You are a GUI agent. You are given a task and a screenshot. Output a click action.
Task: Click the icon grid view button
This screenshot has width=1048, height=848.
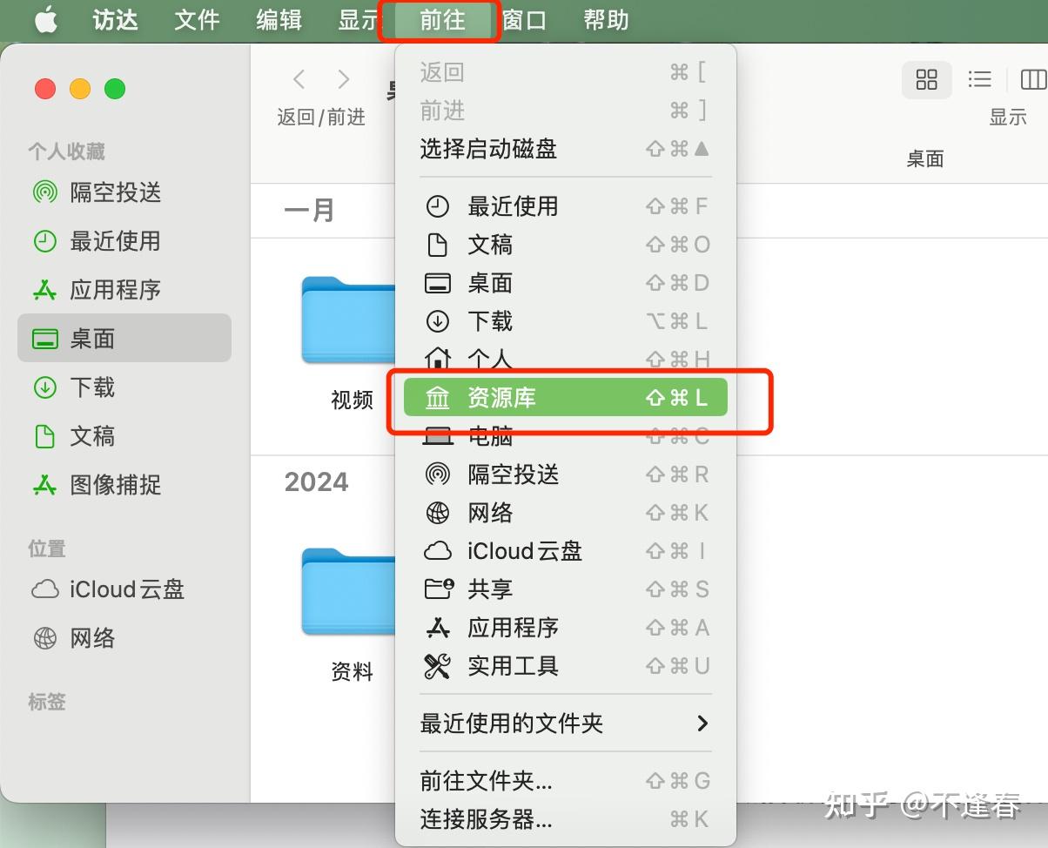(x=926, y=79)
